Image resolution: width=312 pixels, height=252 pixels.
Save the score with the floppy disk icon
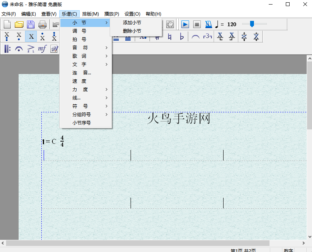[31, 24]
